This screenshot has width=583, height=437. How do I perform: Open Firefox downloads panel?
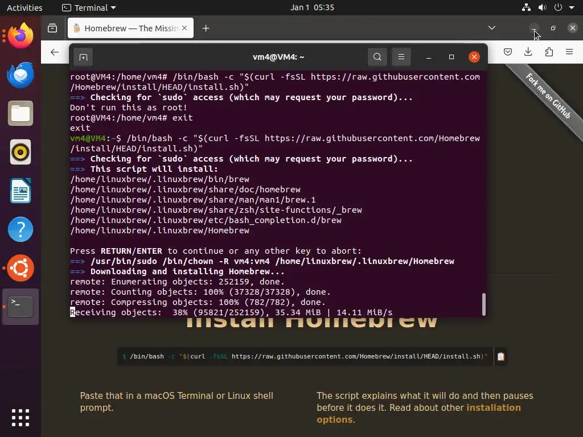[x=528, y=52]
